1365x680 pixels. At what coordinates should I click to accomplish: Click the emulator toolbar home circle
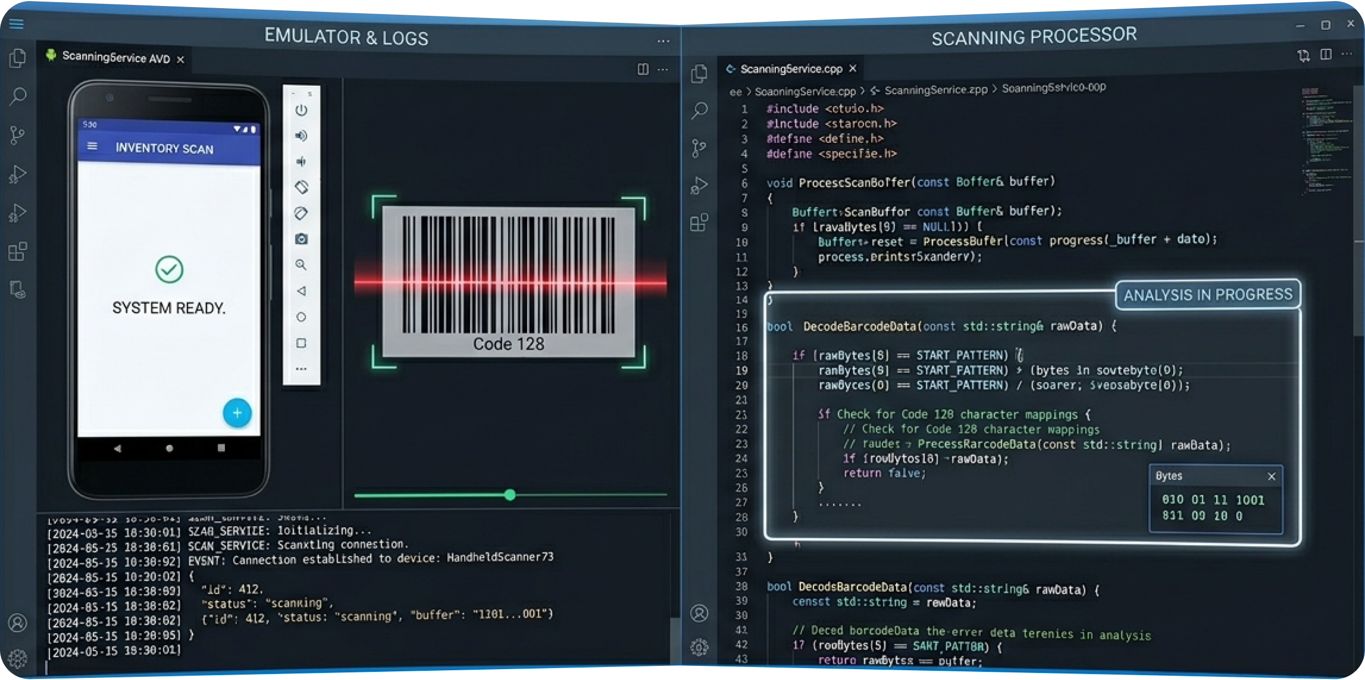click(301, 317)
